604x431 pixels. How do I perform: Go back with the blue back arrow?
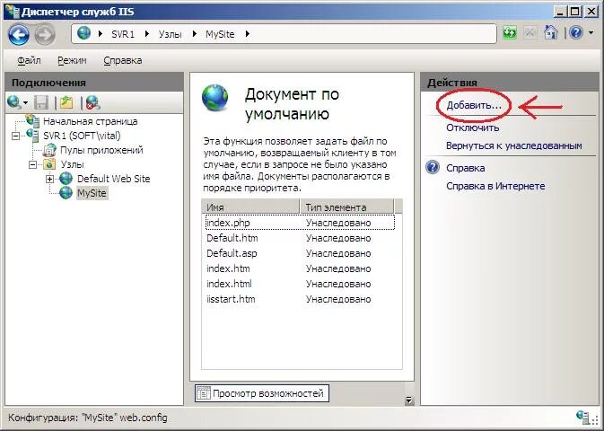click(18, 35)
